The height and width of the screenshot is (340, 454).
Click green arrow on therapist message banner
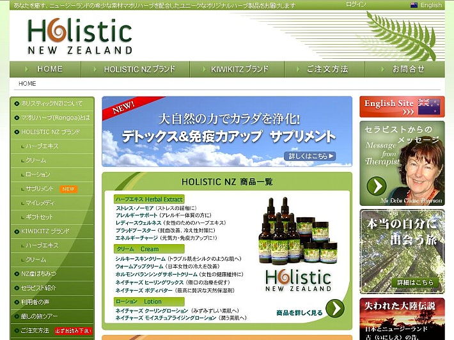(x=377, y=186)
